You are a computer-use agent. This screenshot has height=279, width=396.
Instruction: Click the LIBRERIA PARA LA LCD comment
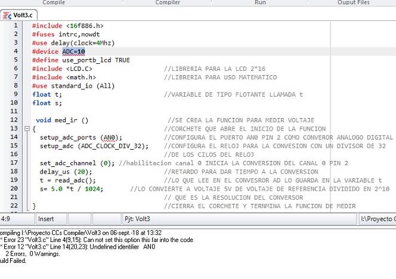point(215,69)
